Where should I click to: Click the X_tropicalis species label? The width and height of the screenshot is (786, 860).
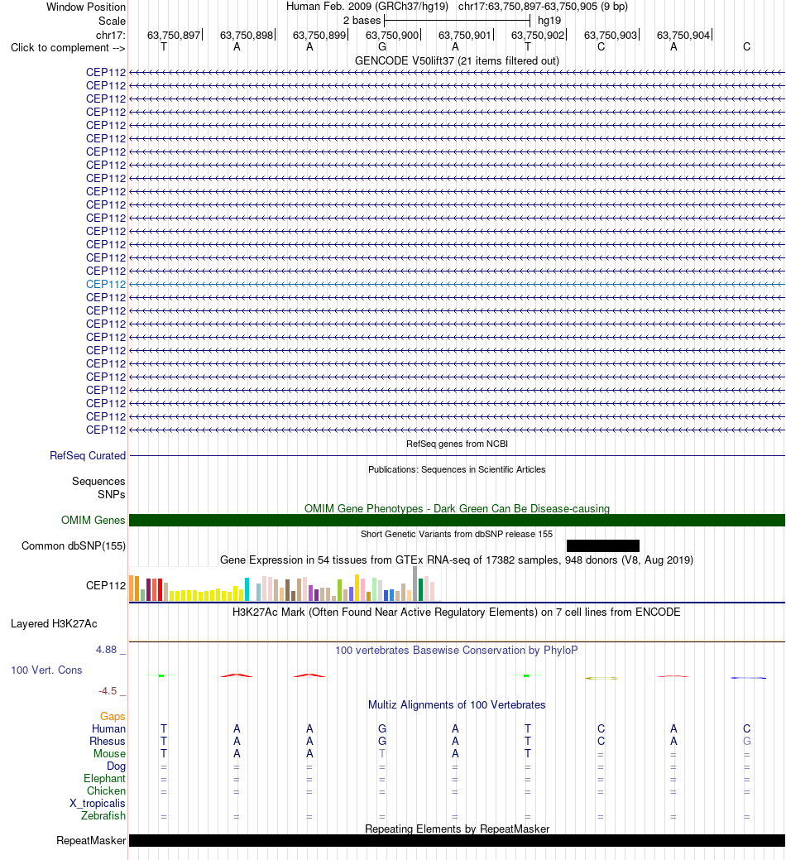pyautogui.click(x=97, y=804)
